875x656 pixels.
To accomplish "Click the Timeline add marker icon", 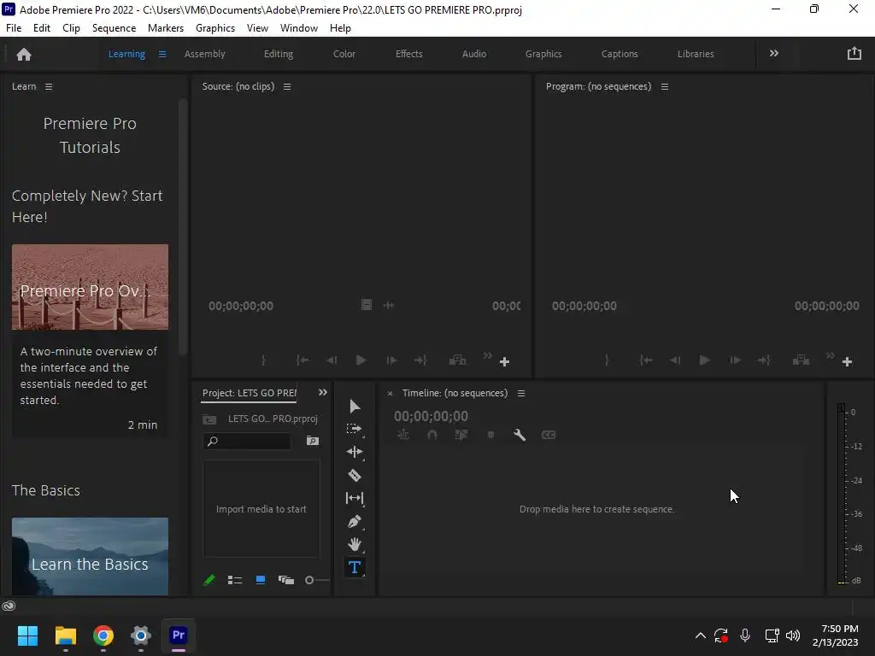I will point(490,435).
